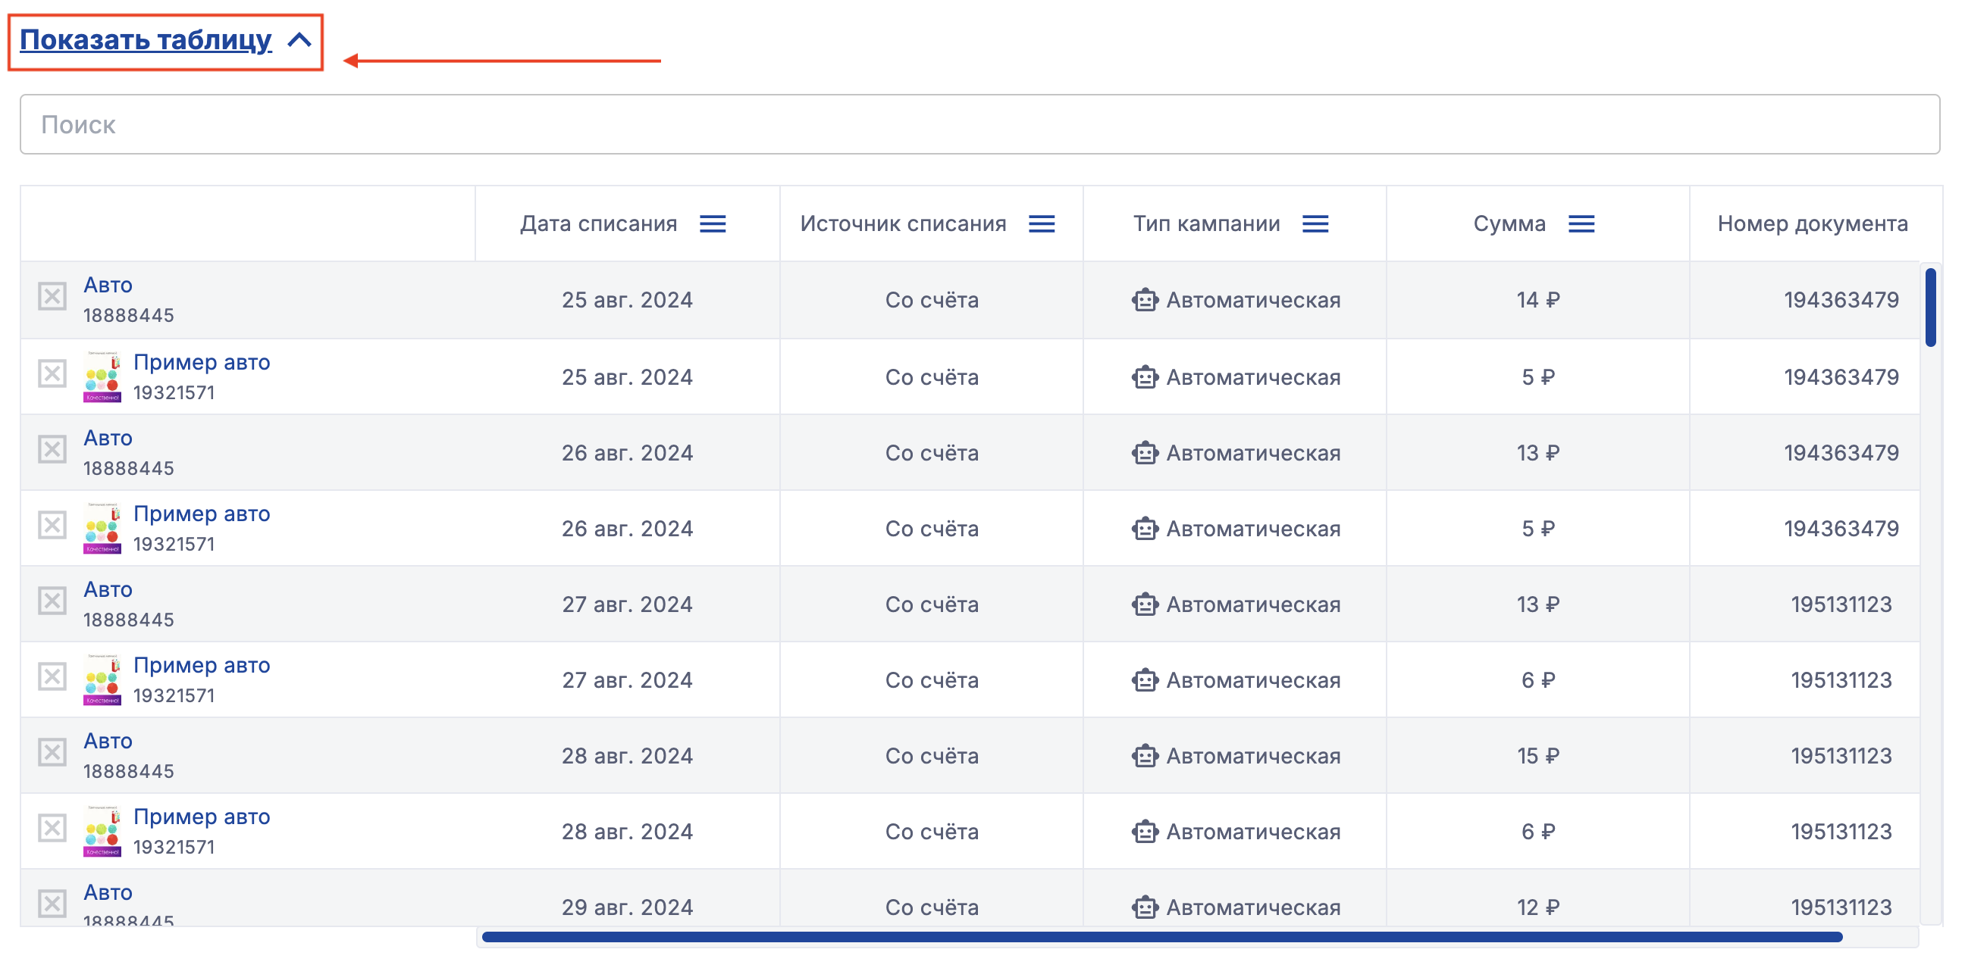Image resolution: width=1965 pixels, height=965 pixels.
Task: Click the Номер документа column header
Action: click(x=1812, y=223)
